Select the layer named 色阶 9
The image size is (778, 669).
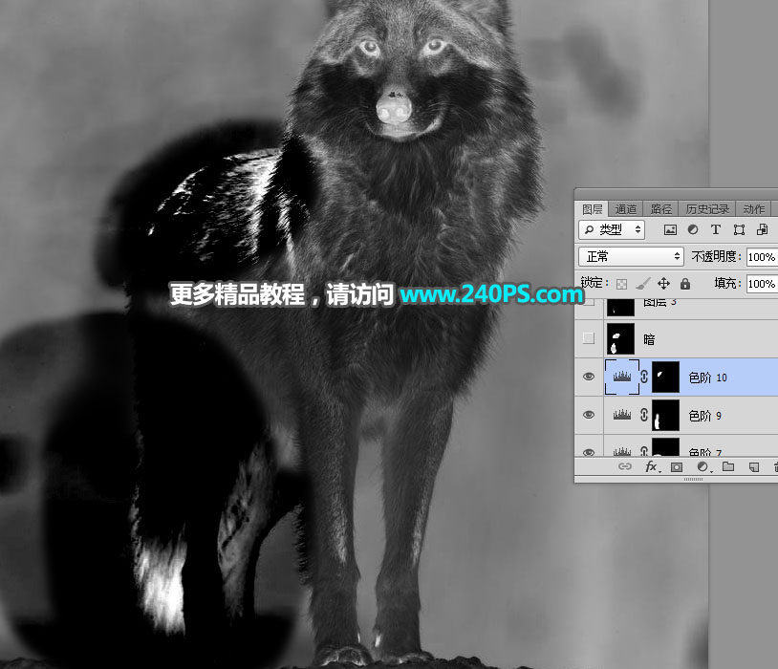(705, 416)
